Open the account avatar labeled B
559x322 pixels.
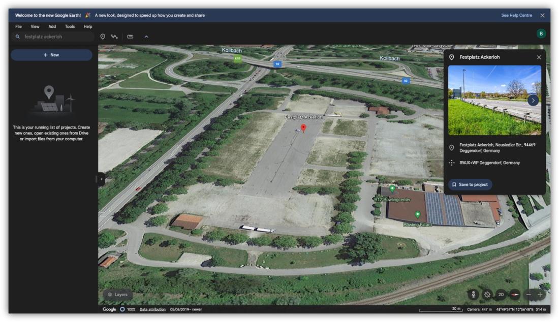pos(541,34)
